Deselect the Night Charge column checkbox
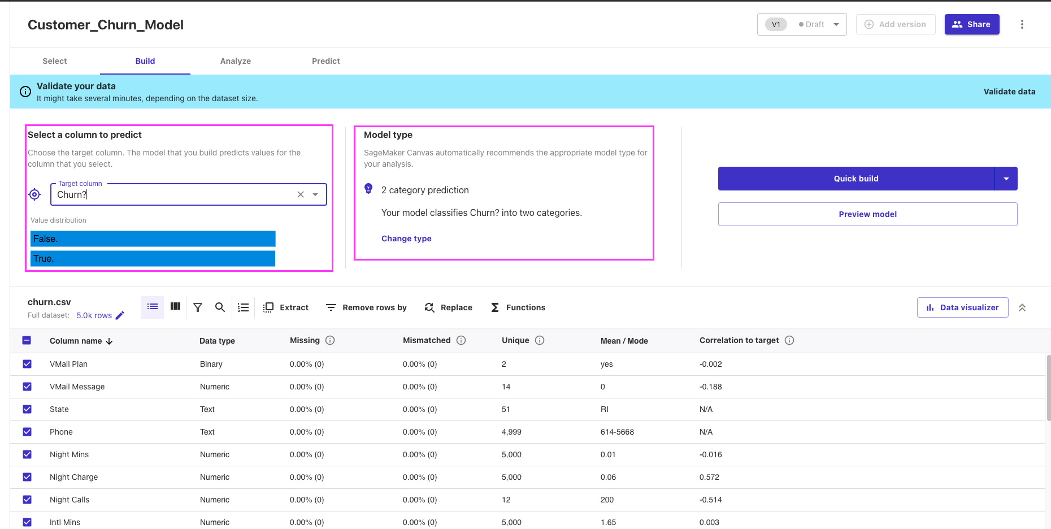 point(27,477)
